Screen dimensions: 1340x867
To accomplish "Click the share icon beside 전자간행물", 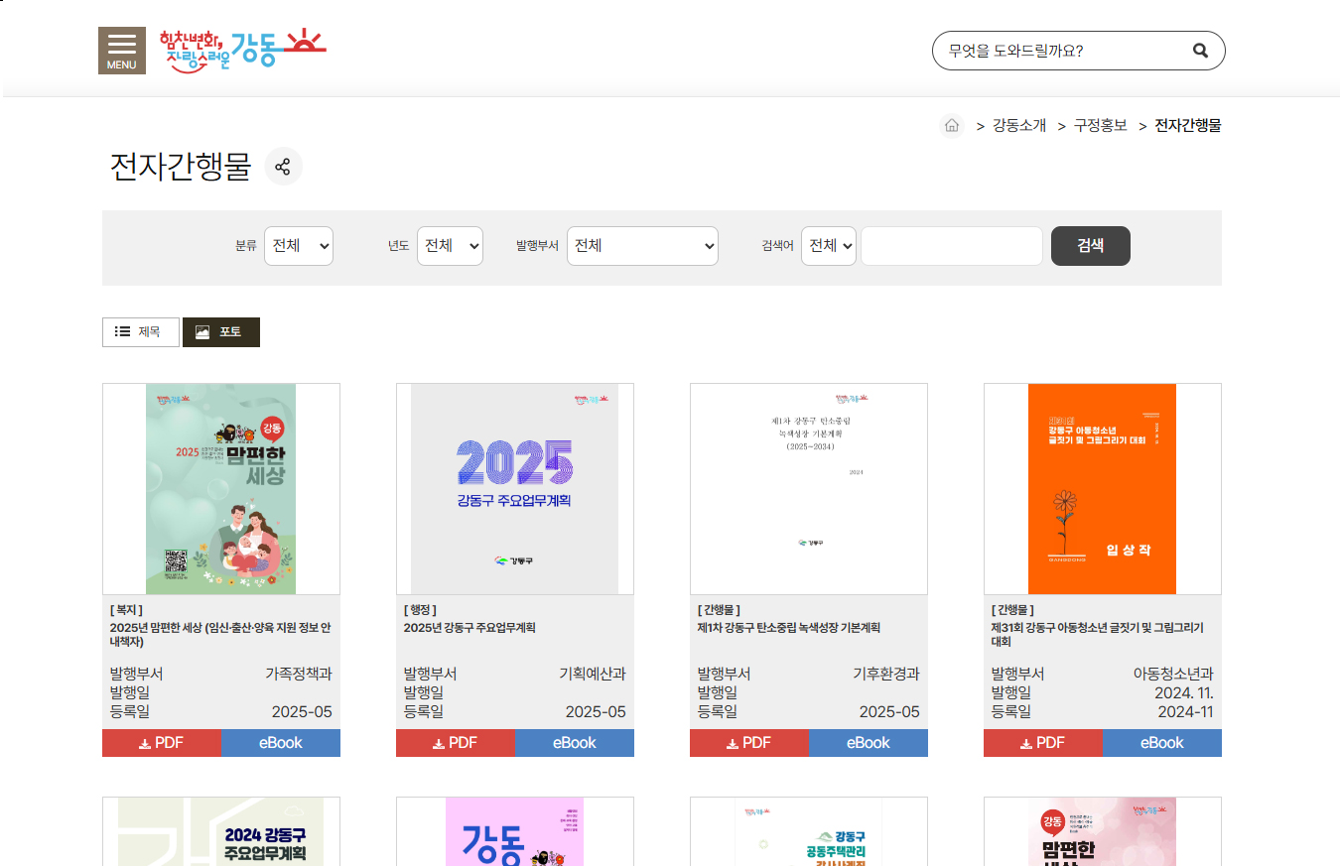I will coord(283,167).
